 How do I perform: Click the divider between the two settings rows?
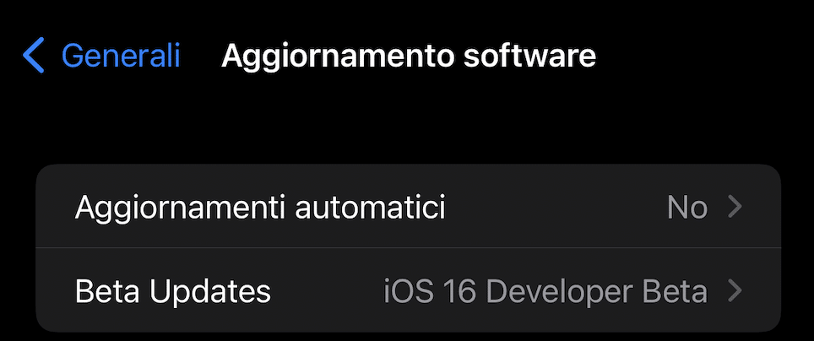[408, 248]
